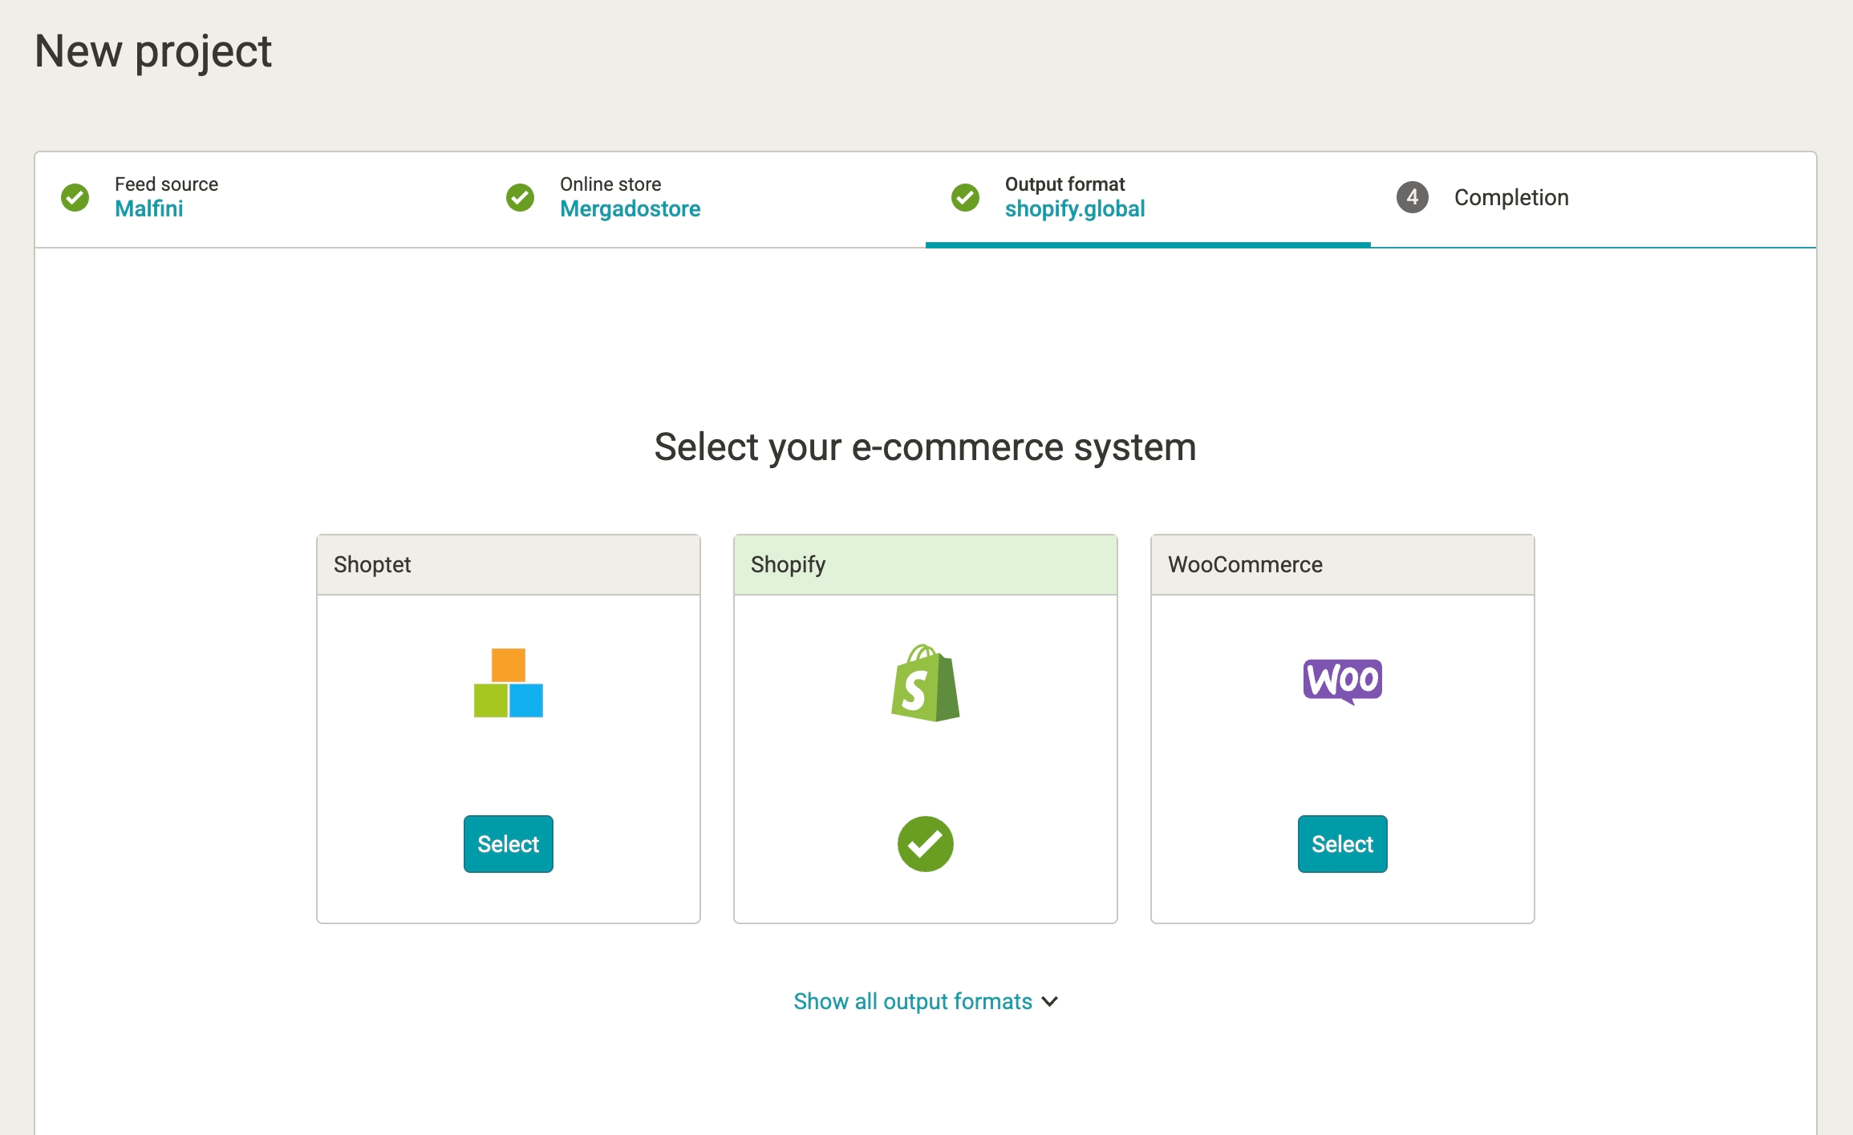
Task: Click the Shopify shopping bag logo
Action: [x=926, y=683]
